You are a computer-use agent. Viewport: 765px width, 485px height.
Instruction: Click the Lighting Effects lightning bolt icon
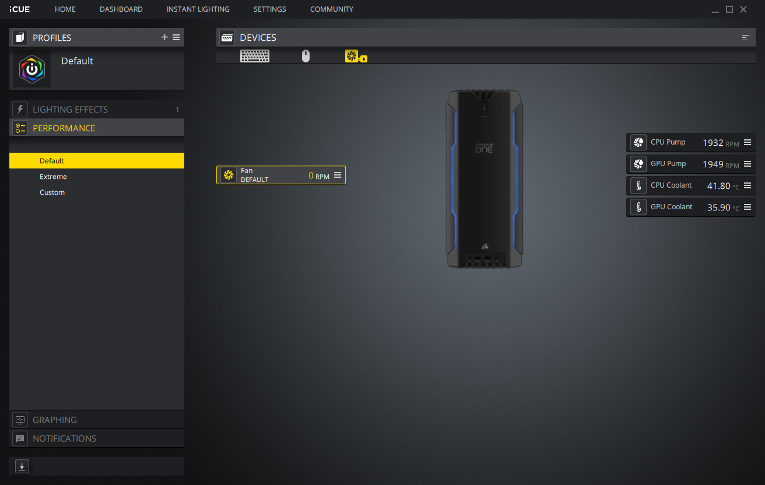coord(20,110)
